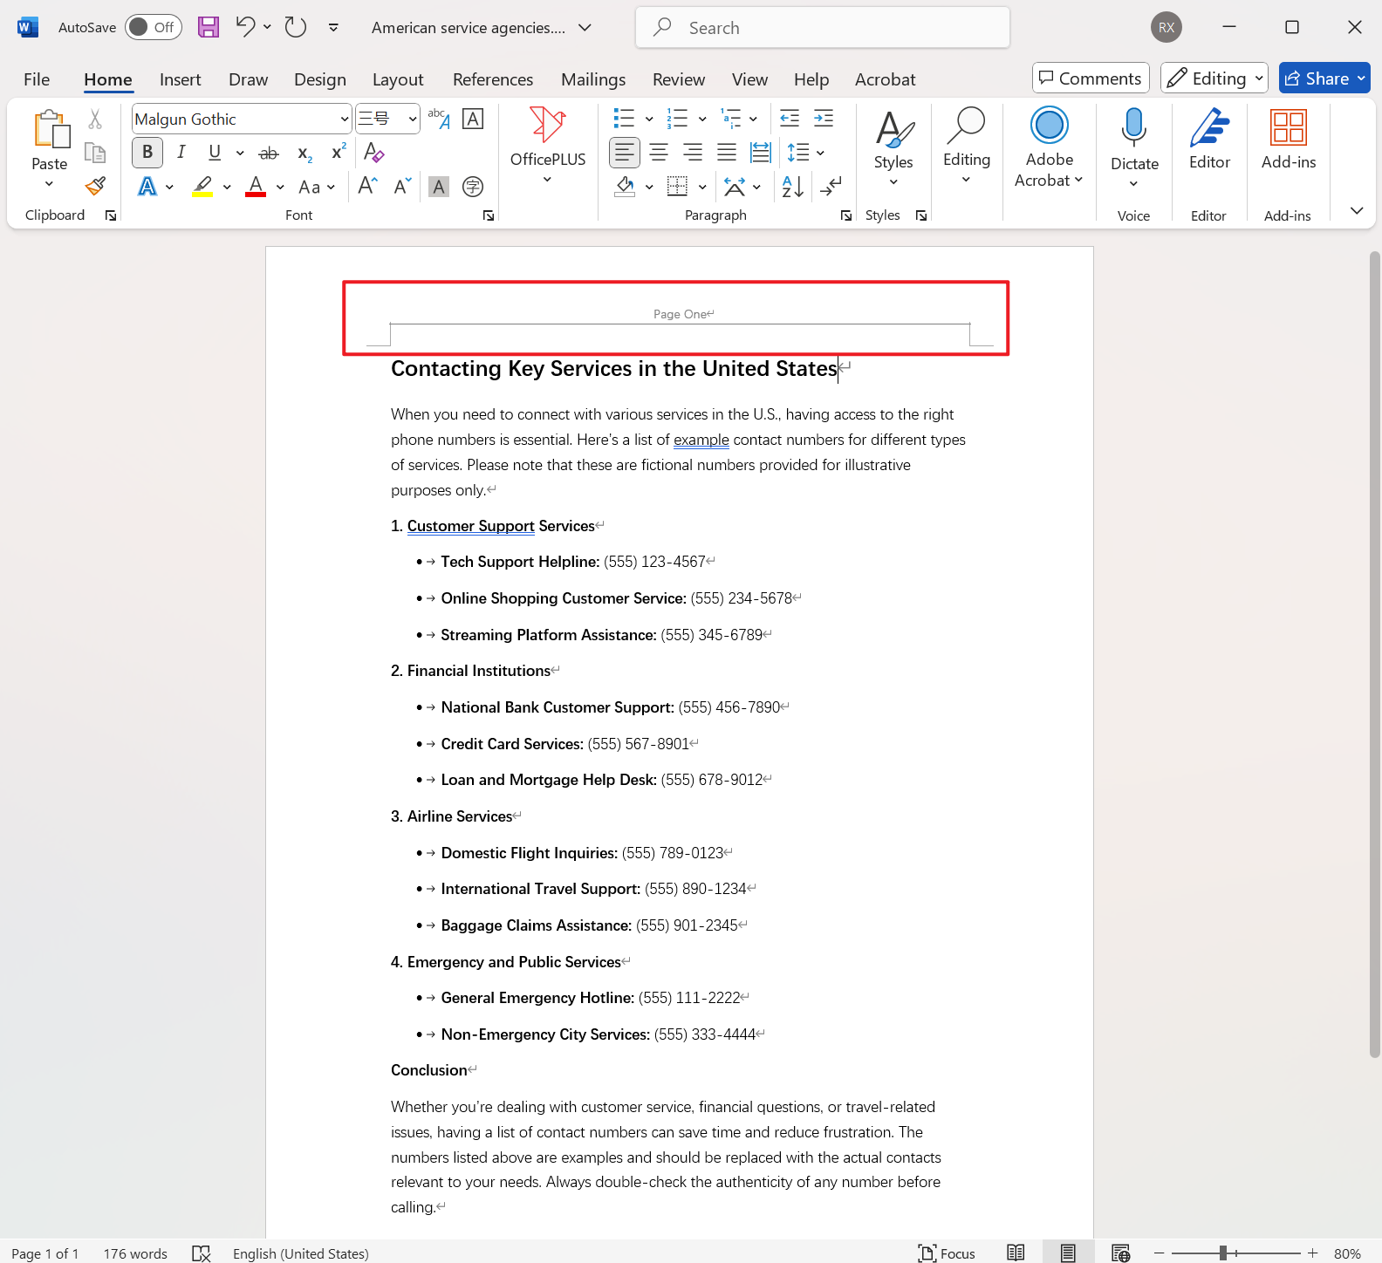This screenshot has width=1382, height=1263.
Task: Click Focus mode in status bar
Action: (947, 1253)
